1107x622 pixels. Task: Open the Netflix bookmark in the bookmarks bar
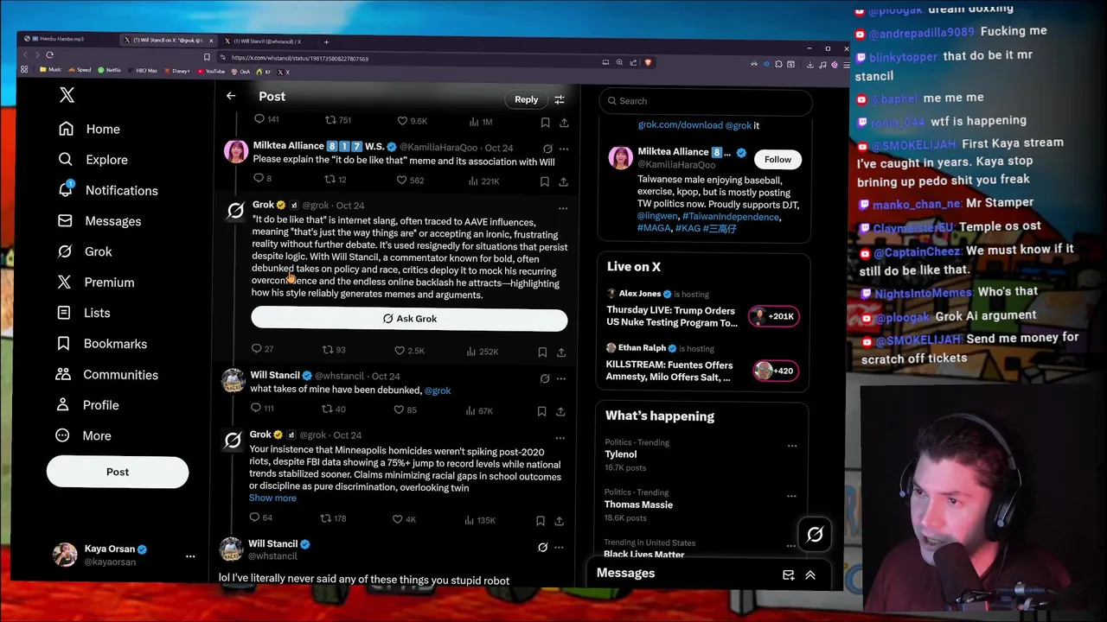[109, 70]
